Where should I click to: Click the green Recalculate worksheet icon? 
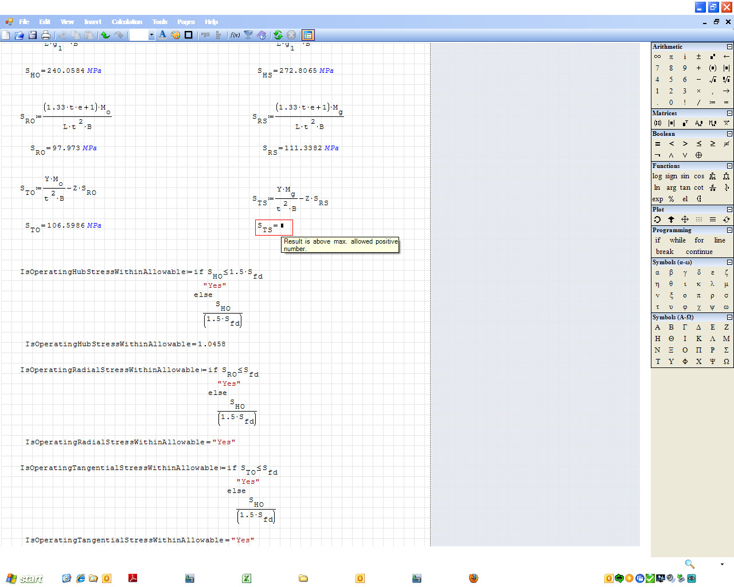click(278, 35)
